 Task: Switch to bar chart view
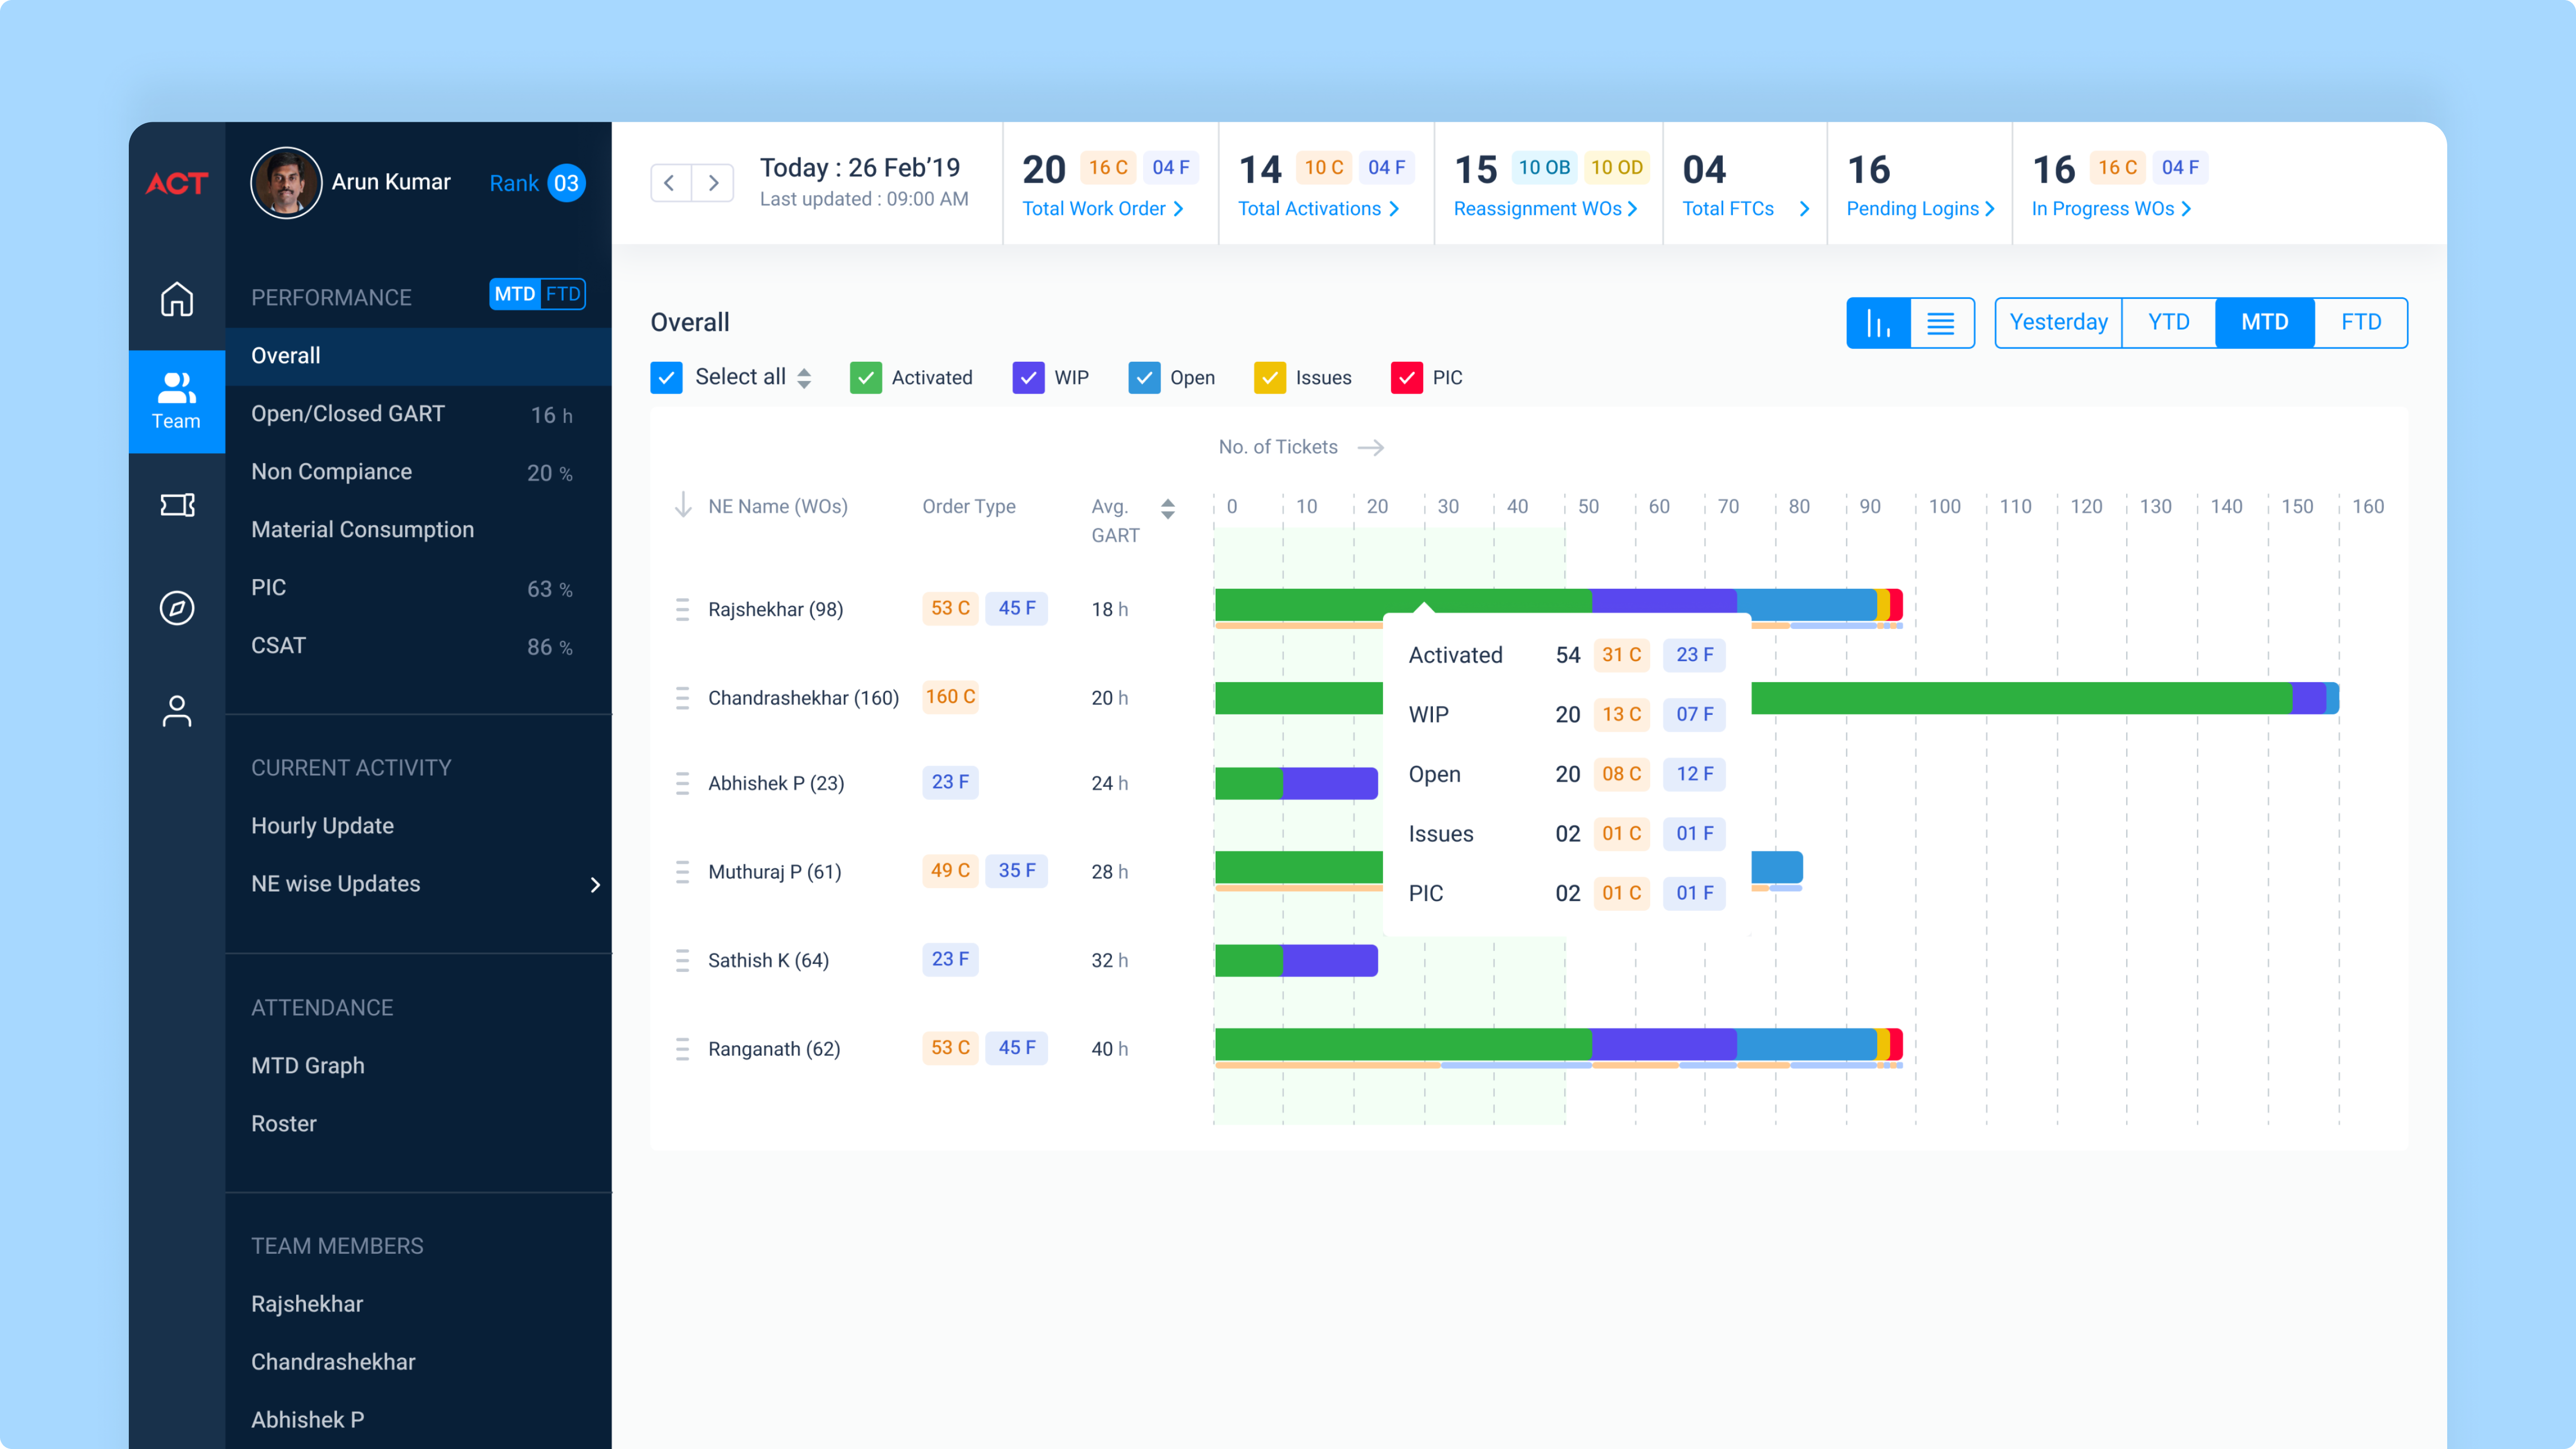click(1878, 323)
